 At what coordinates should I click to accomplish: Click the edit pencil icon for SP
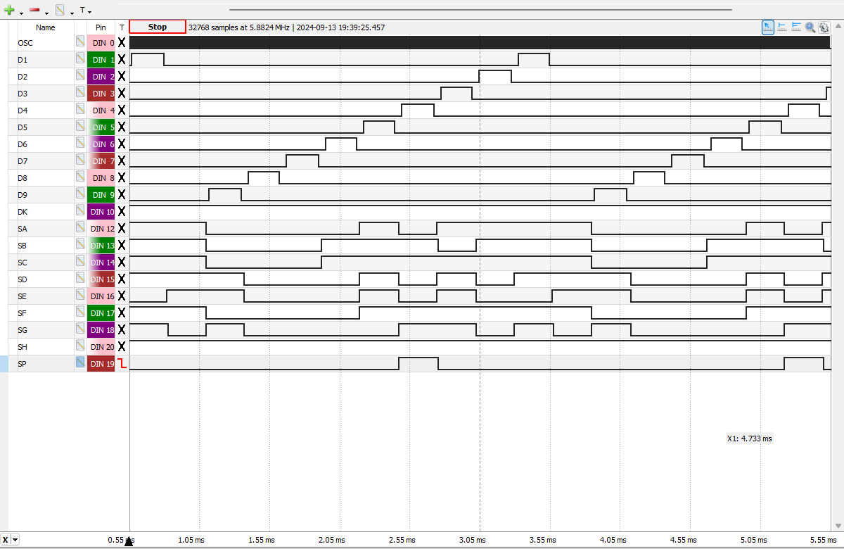pos(80,363)
